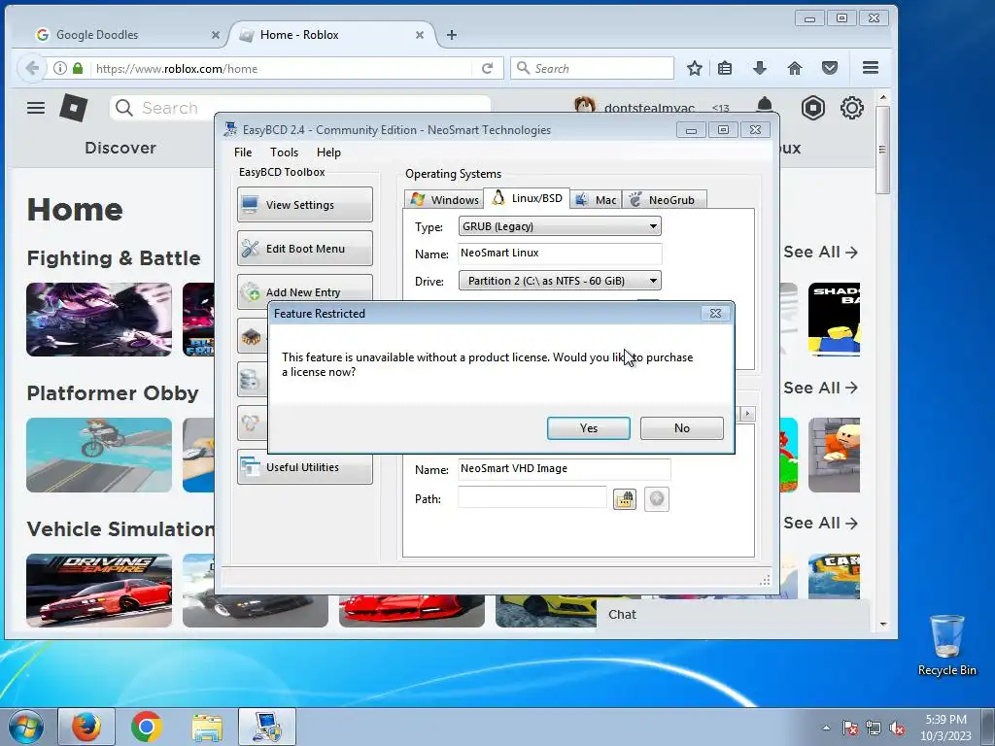Close the Home - Roblox tab
The height and width of the screenshot is (746, 995).
420,36
